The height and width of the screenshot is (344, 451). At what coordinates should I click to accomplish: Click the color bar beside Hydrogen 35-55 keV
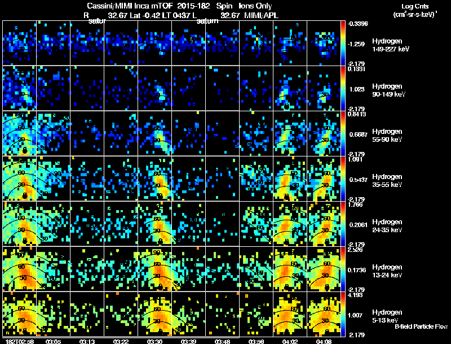343,178
